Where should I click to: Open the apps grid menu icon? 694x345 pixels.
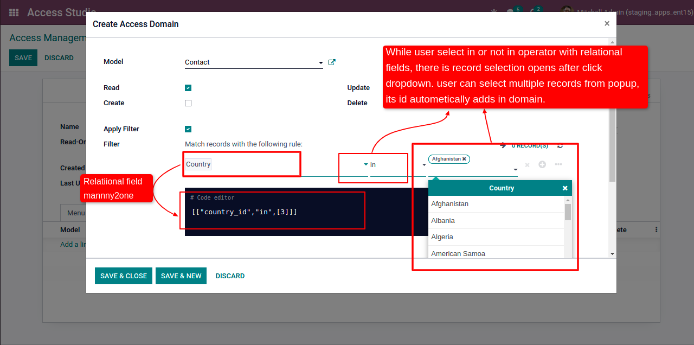(x=14, y=12)
